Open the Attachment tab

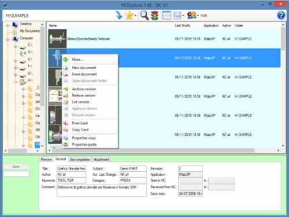pyautogui.click(x=101, y=160)
